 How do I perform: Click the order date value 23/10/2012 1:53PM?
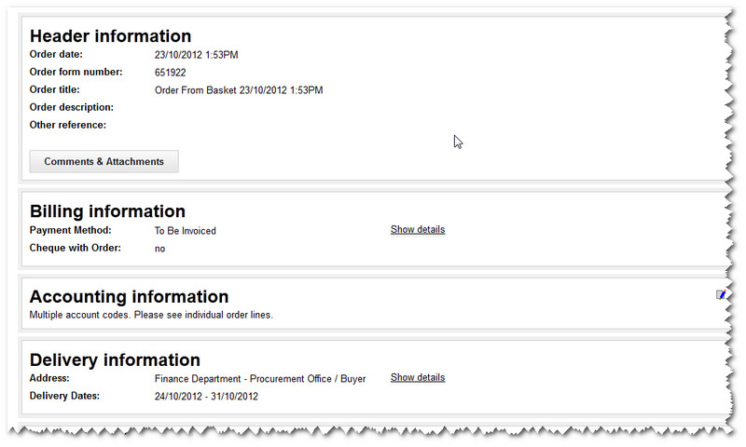click(196, 55)
